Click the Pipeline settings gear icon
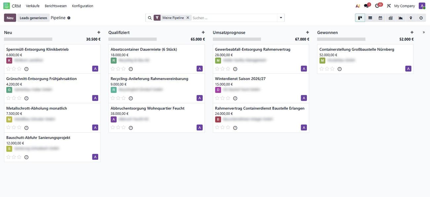This screenshot has height=197, width=430. click(69, 18)
